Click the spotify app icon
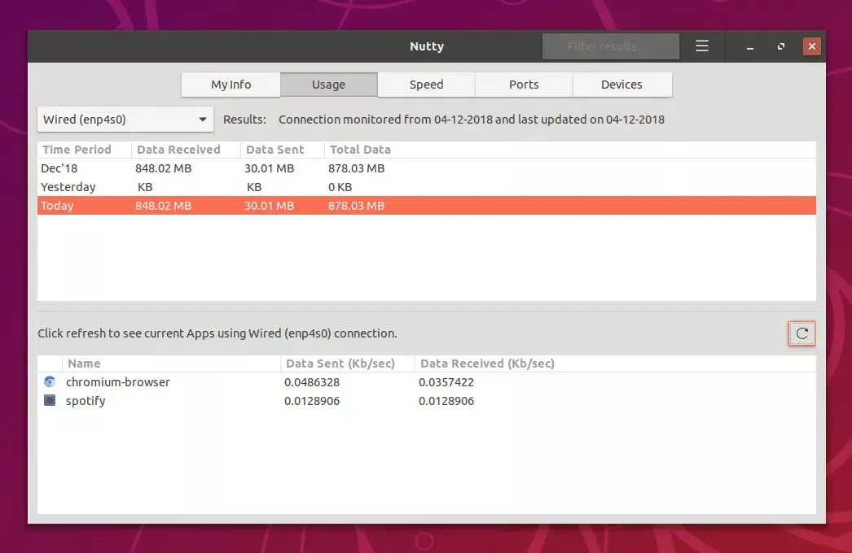Screen dimensions: 852x553 point(49,401)
